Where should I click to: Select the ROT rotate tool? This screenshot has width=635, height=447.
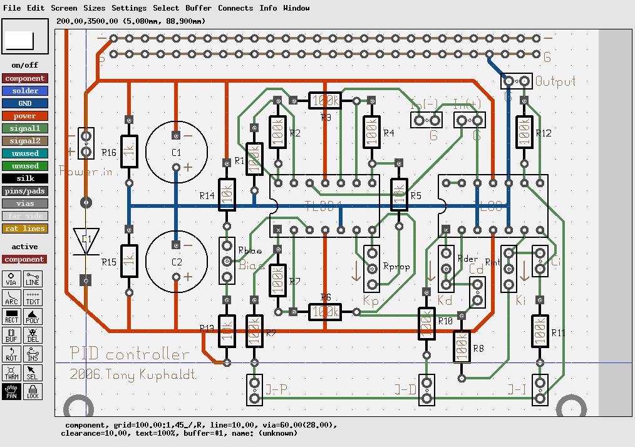click(x=11, y=354)
